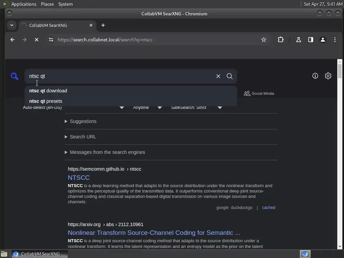344x258 pixels.
Task: Open the Chromium profile avatar icon
Action: point(322,40)
